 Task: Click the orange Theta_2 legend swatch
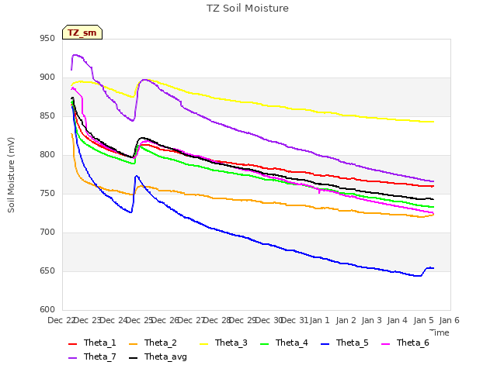click(x=133, y=344)
